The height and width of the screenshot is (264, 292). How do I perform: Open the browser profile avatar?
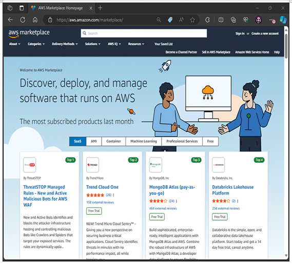coord(259,20)
